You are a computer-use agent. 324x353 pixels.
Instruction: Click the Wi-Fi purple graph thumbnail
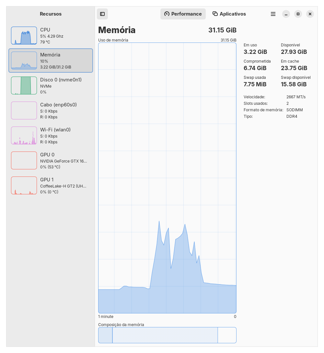(24, 136)
